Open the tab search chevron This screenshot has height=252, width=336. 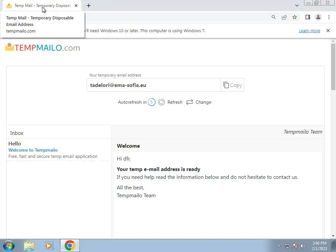click(297, 6)
